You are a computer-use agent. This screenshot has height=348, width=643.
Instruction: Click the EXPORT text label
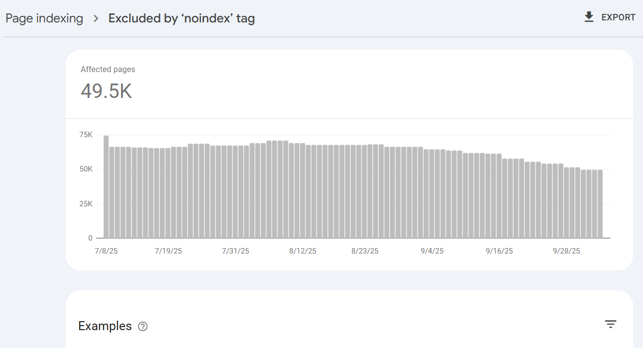(618, 17)
